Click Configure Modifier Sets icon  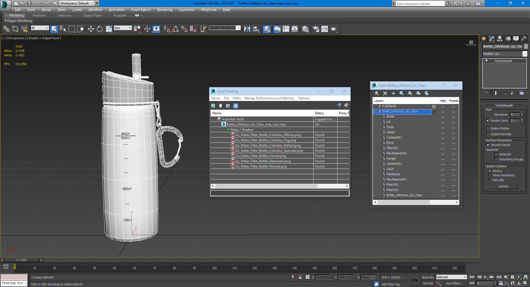pyautogui.click(x=522, y=93)
